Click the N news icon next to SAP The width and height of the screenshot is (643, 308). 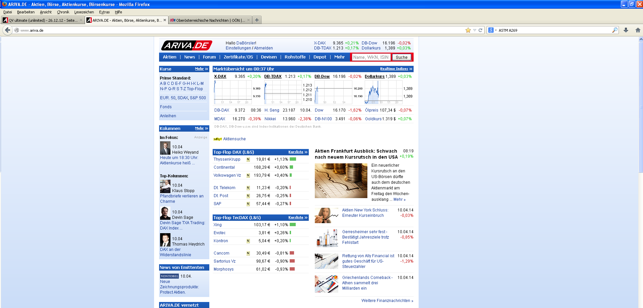(x=248, y=204)
